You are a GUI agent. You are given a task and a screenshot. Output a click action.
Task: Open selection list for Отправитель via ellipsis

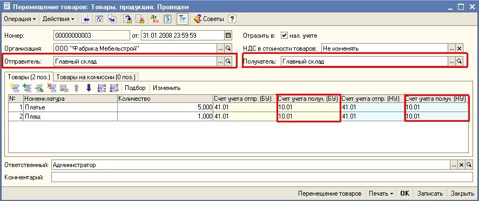click(x=220, y=61)
